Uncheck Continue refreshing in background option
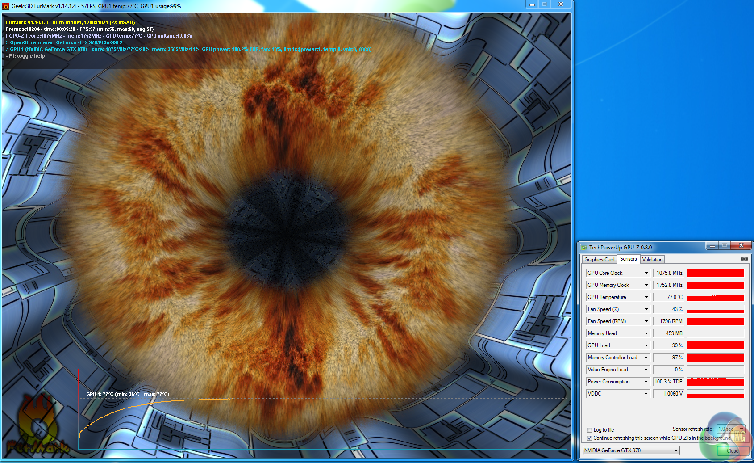 (589, 438)
